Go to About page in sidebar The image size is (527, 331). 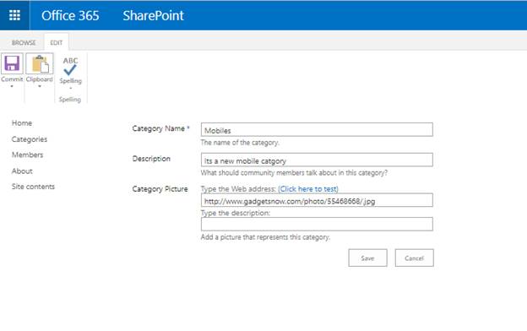click(22, 171)
